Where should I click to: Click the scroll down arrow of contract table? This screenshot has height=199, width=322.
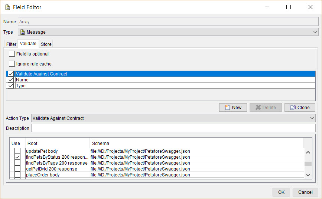308,175
